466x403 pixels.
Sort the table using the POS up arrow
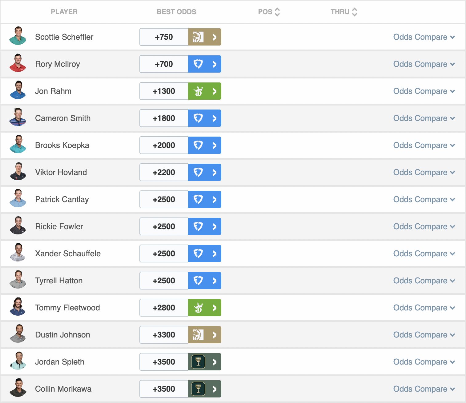click(277, 10)
